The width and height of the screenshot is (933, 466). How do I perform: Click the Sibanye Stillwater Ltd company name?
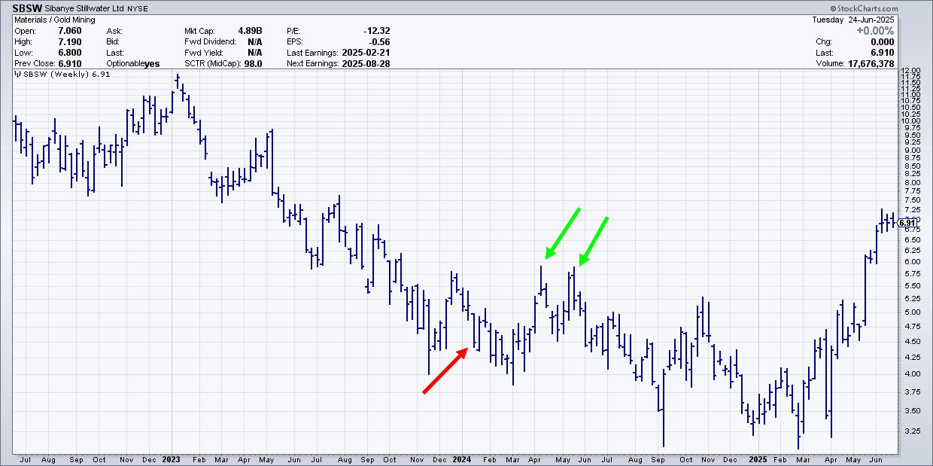point(83,10)
